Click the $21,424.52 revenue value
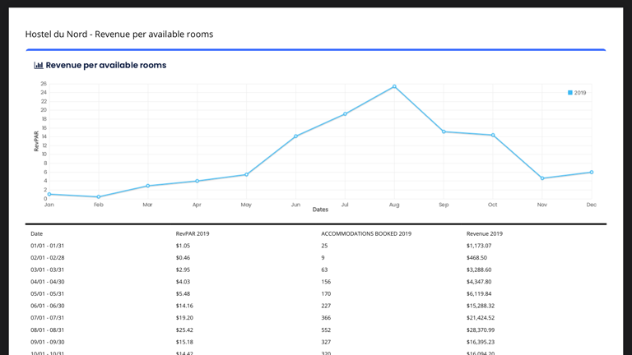The height and width of the screenshot is (355, 632). pos(481,318)
